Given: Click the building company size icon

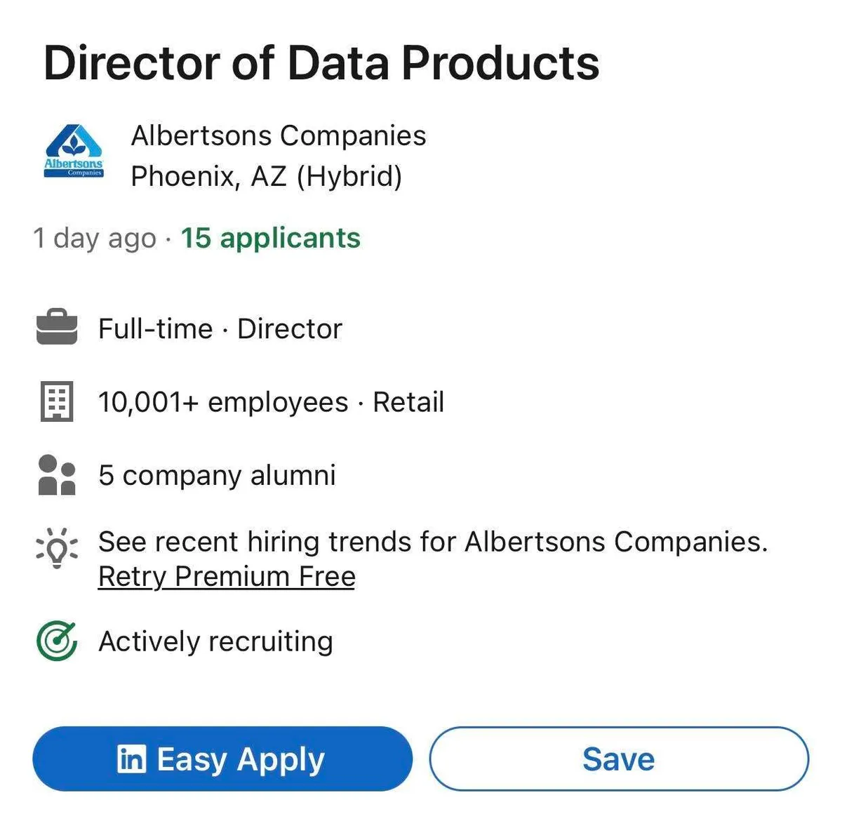Looking at the screenshot, I should pos(57,402).
